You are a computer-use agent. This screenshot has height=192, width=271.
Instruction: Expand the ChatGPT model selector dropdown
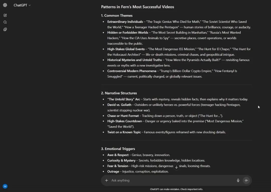pyautogui.click(x=22, y=5)
